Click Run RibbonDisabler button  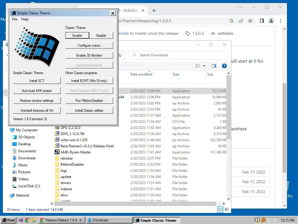(89, 100)
